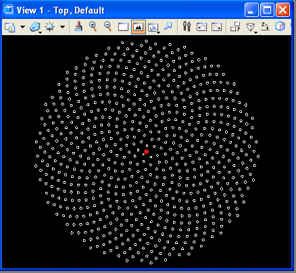Select the Window Area tool

click(x=123, y=27)
